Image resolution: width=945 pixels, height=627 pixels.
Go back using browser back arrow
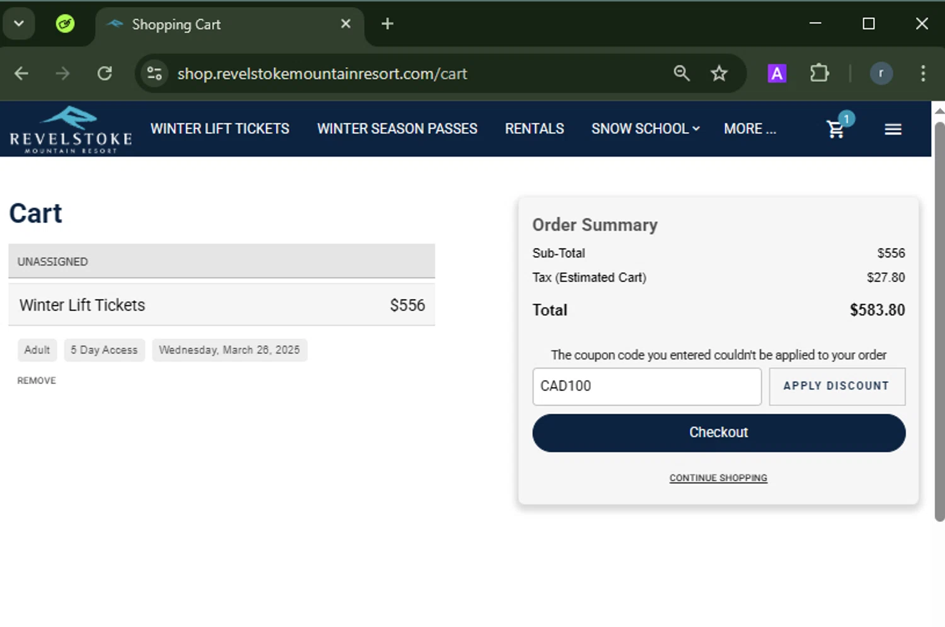click(x=21, y=74)
